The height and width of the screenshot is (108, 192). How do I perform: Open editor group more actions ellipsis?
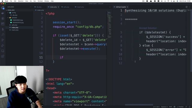coord(110,7)
